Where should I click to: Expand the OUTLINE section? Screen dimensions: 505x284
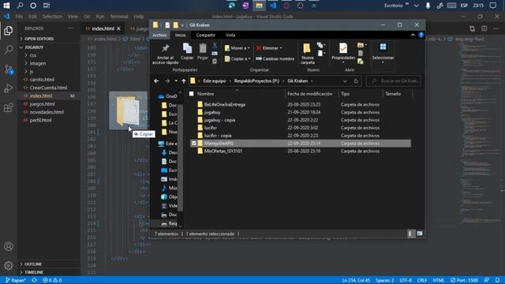[x=33, y=264]
